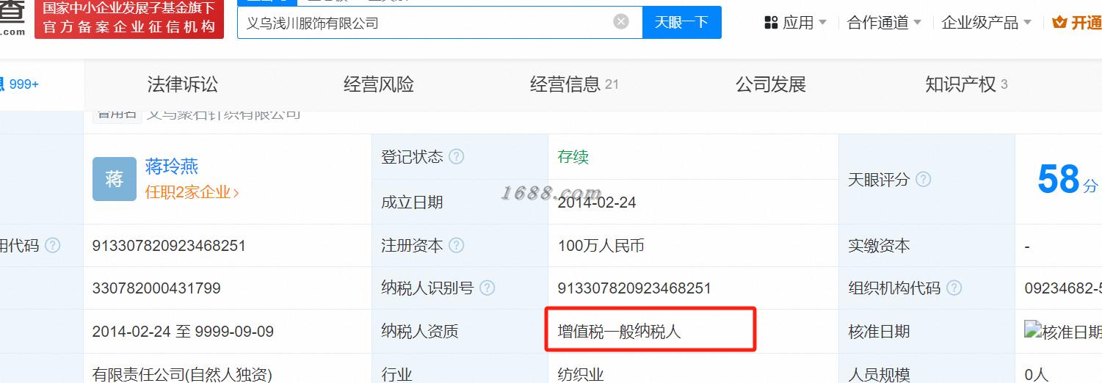Click the 蒋 avatar thumbnail
Viewport: 1102px width, 383px height.
tap(115, 179)
